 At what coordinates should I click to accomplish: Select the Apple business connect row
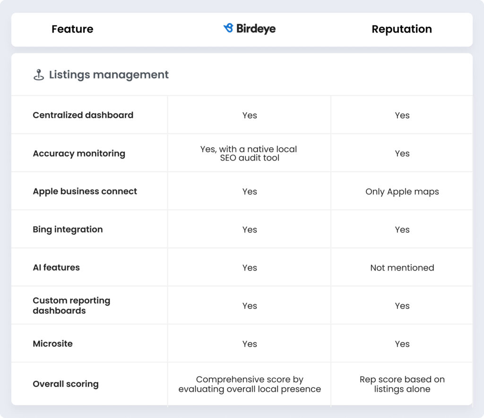point(85,191)
